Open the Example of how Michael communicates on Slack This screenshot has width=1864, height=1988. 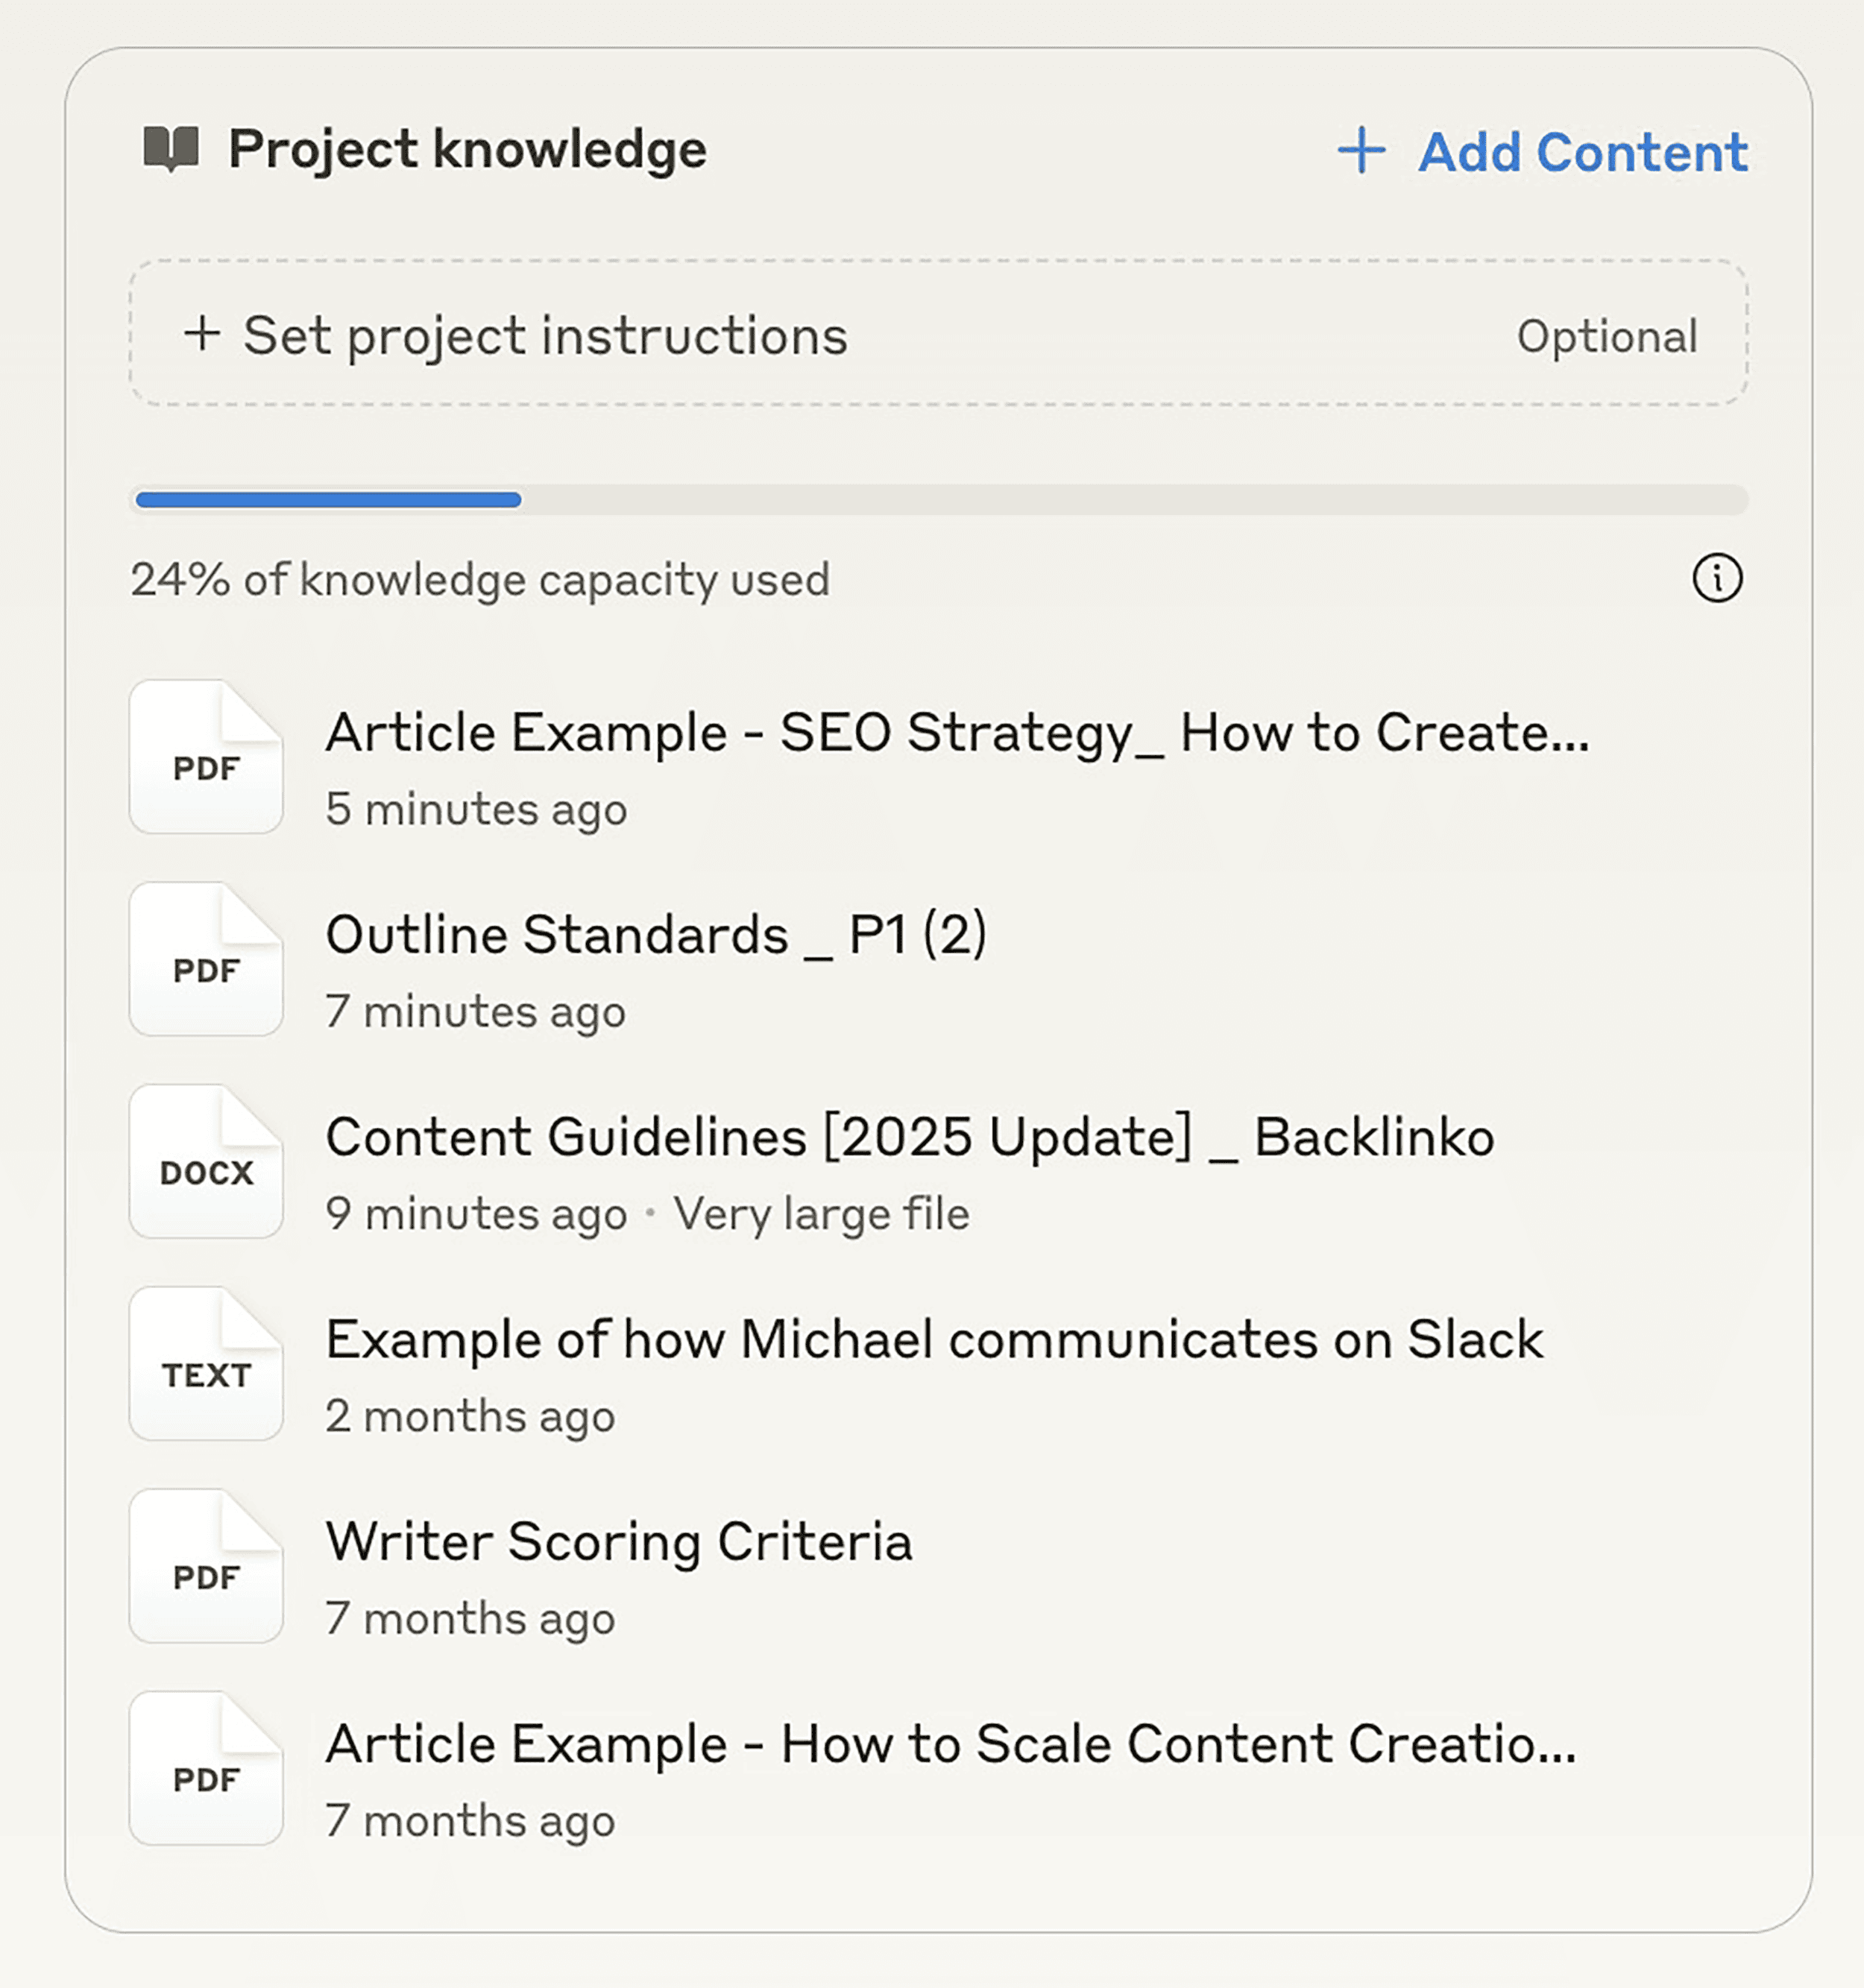(x=935, y=1340)
